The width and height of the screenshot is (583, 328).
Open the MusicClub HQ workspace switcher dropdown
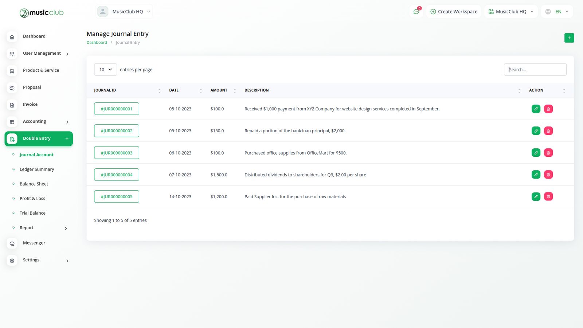[x=511, y=12]
